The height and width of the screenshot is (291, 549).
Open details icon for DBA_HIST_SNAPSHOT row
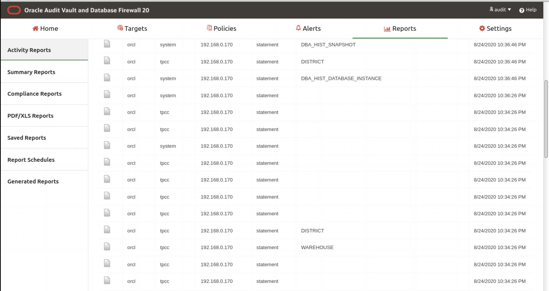[x=107, y=44]
